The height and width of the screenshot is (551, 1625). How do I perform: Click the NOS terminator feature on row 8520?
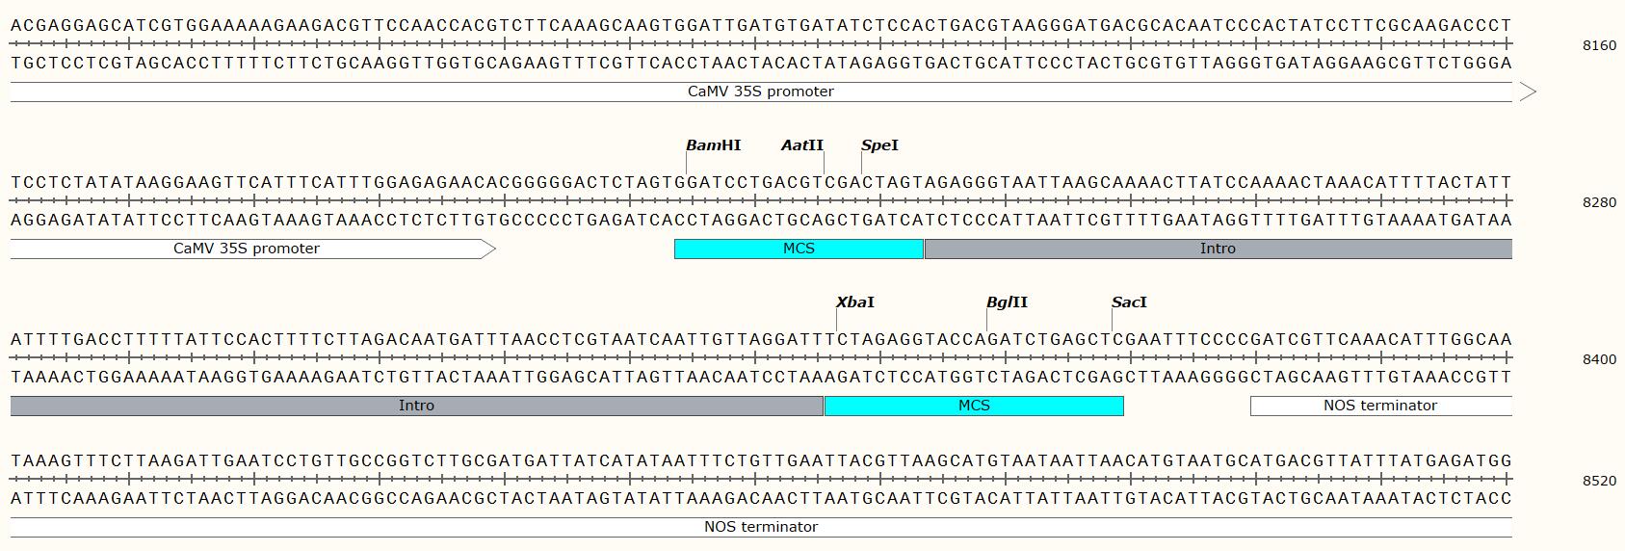[761, 527]
